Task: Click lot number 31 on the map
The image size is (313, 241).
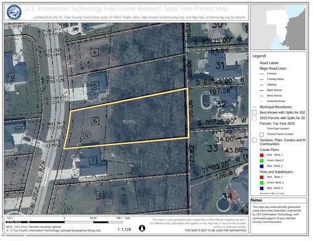Action: point(220,66)
